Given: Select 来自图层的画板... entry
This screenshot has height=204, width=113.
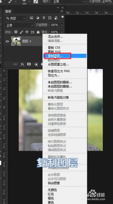Looking at the screenshot, I should 60,82.
